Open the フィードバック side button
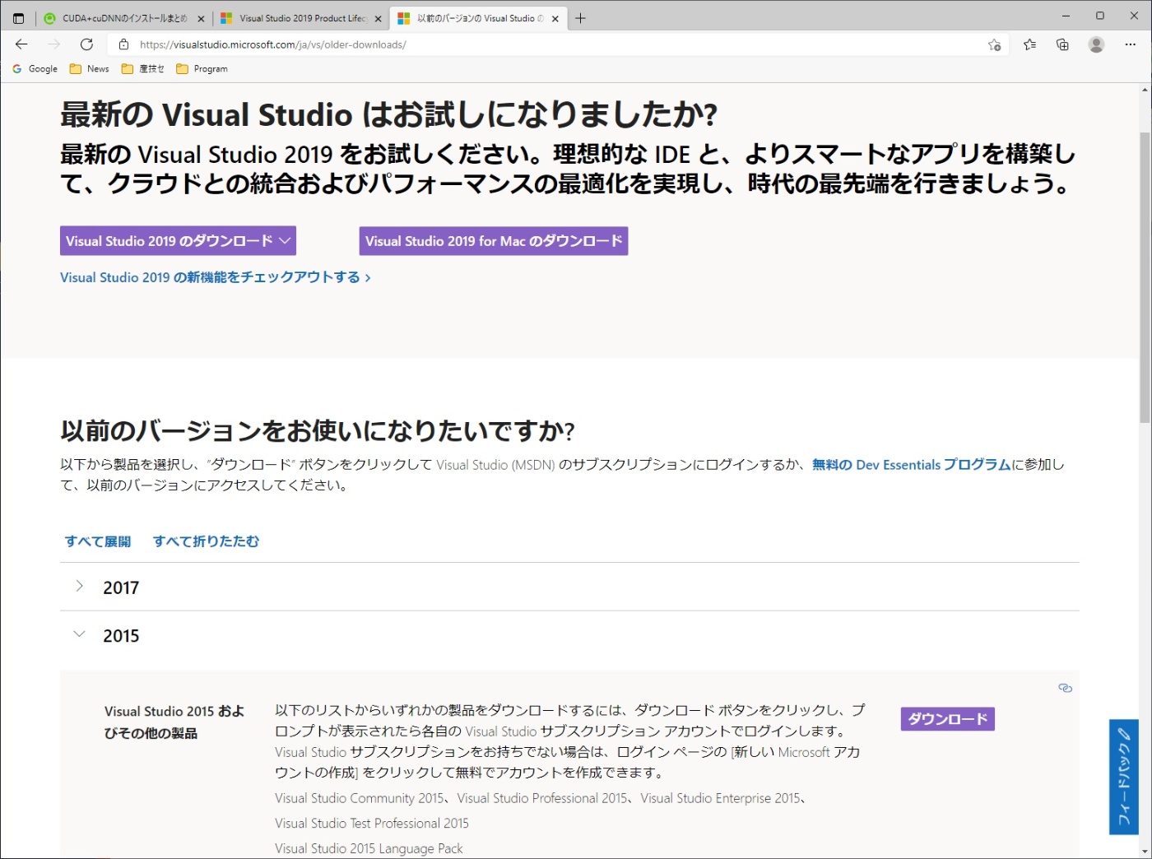The image size is (1152, 859). coord(1124,778)
